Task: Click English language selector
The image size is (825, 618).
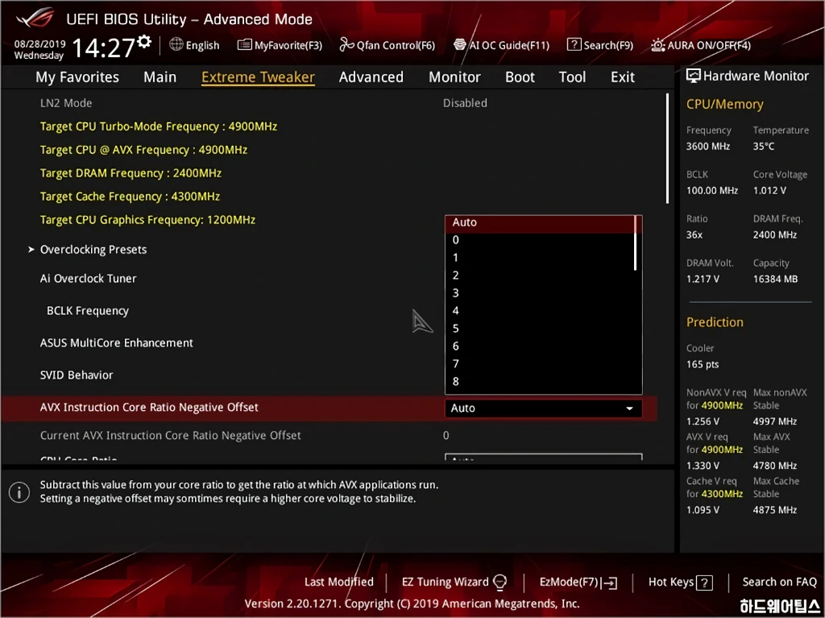Action: (x=194, y=45)
